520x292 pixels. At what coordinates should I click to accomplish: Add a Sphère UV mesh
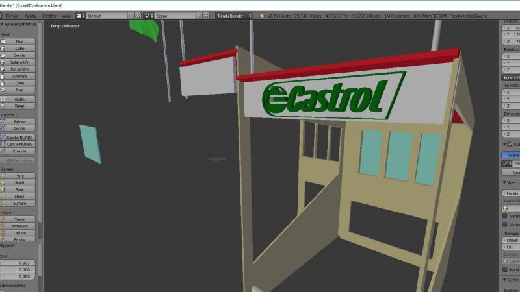click(19, 62)
